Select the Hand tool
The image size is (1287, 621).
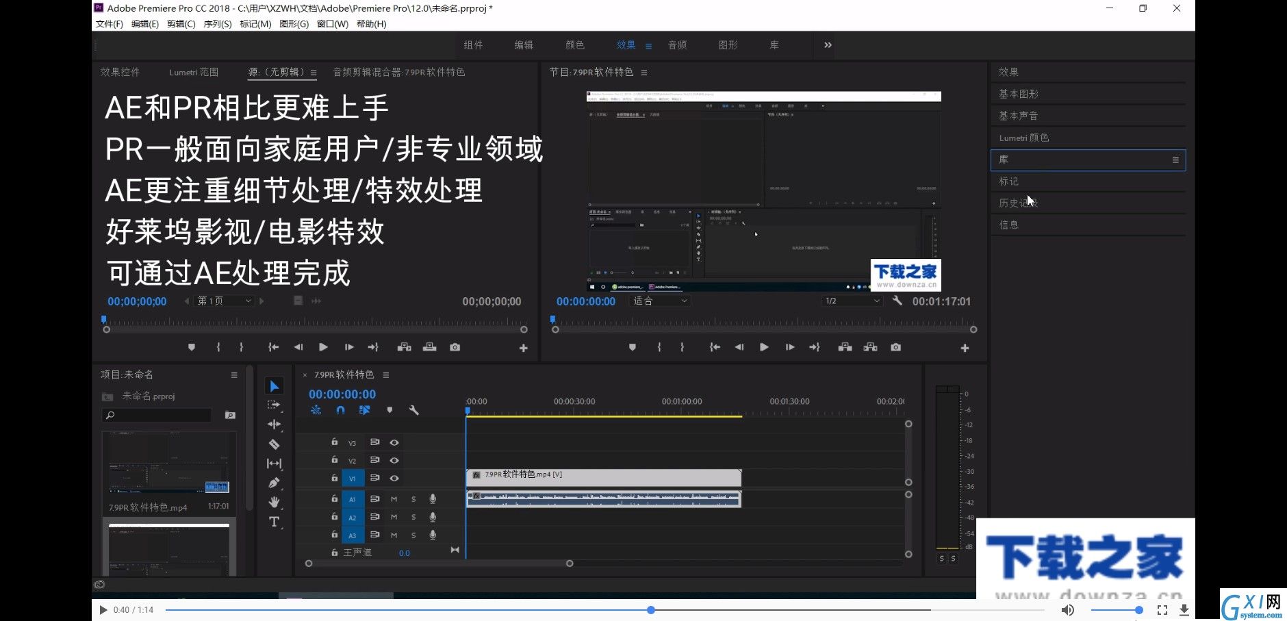click(x=274, y=502)
